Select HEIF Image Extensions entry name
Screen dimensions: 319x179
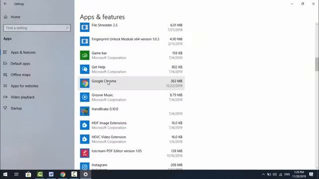point(109,123)
